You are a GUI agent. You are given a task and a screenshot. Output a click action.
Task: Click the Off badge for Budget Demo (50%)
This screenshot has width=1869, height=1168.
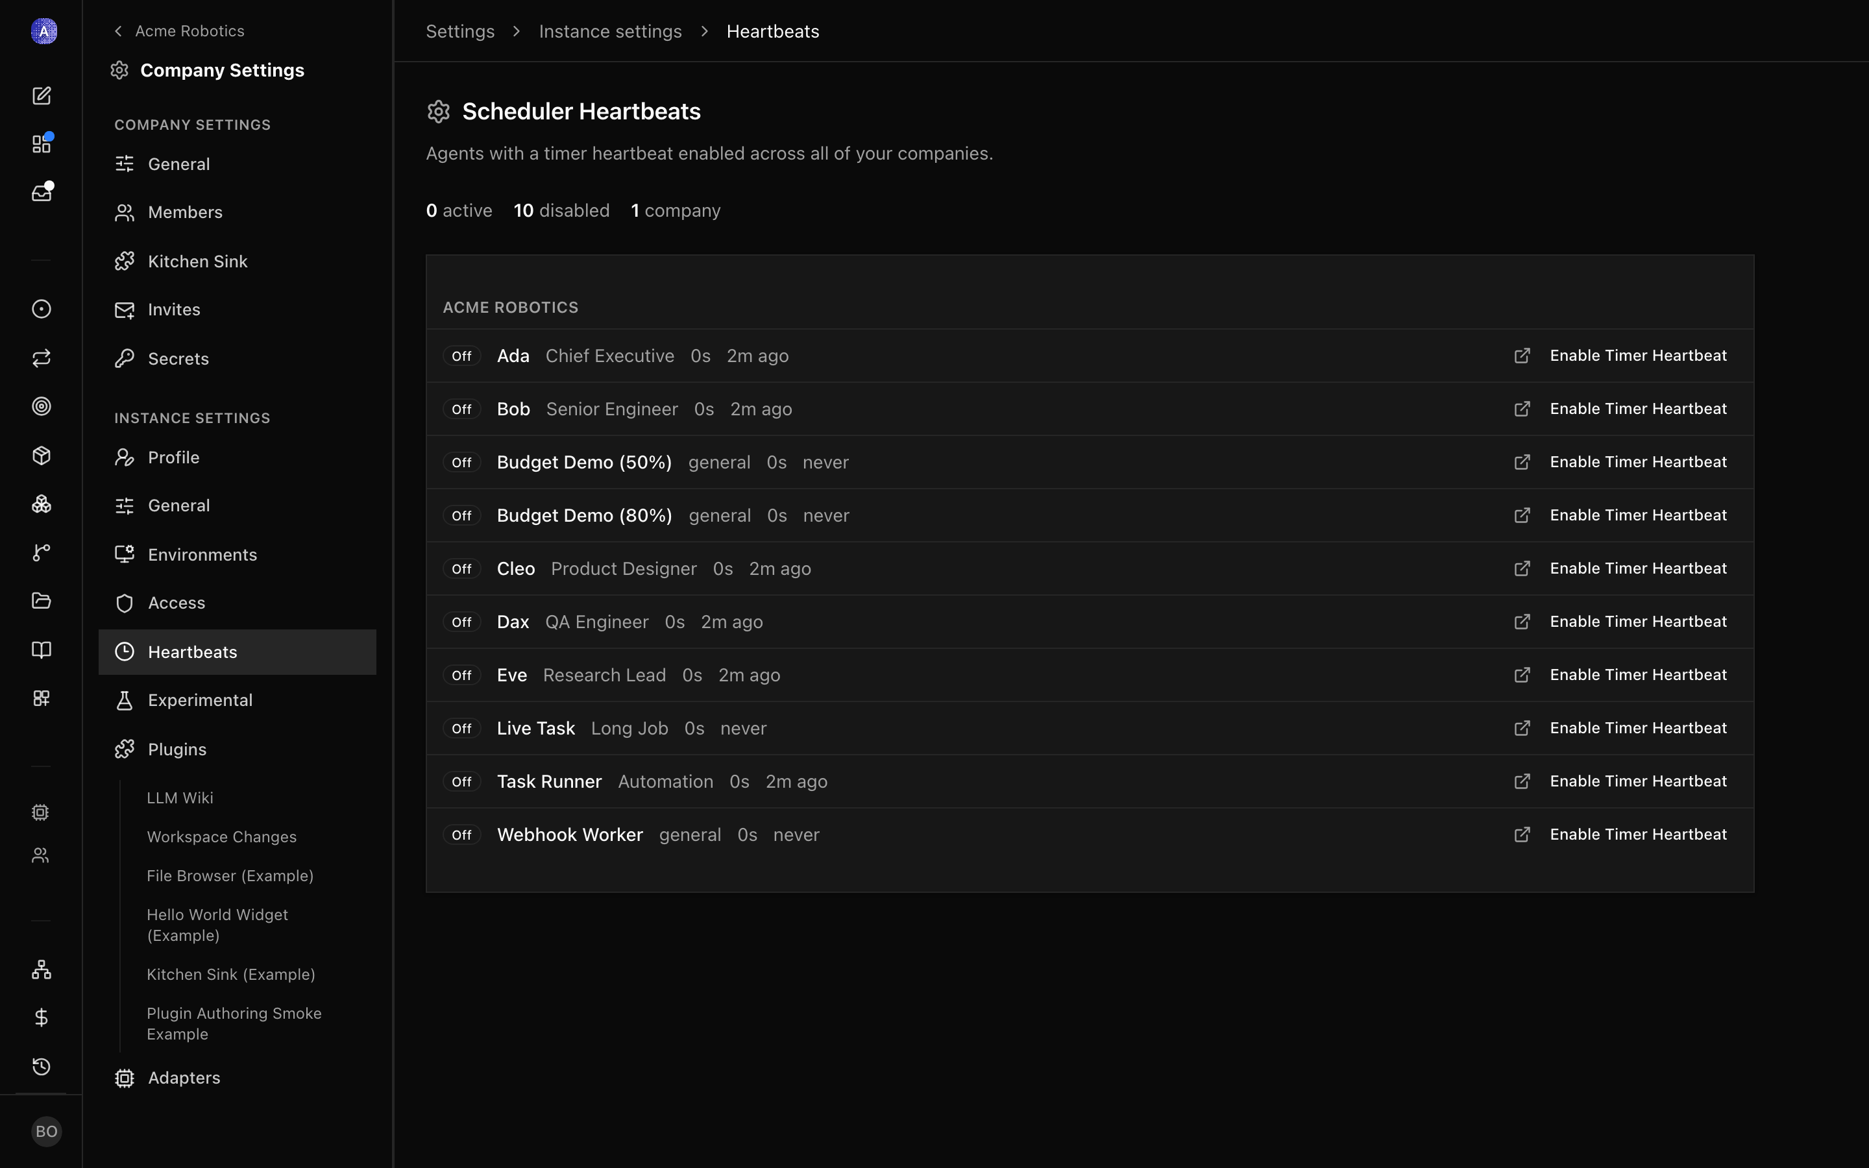(462, 463)
